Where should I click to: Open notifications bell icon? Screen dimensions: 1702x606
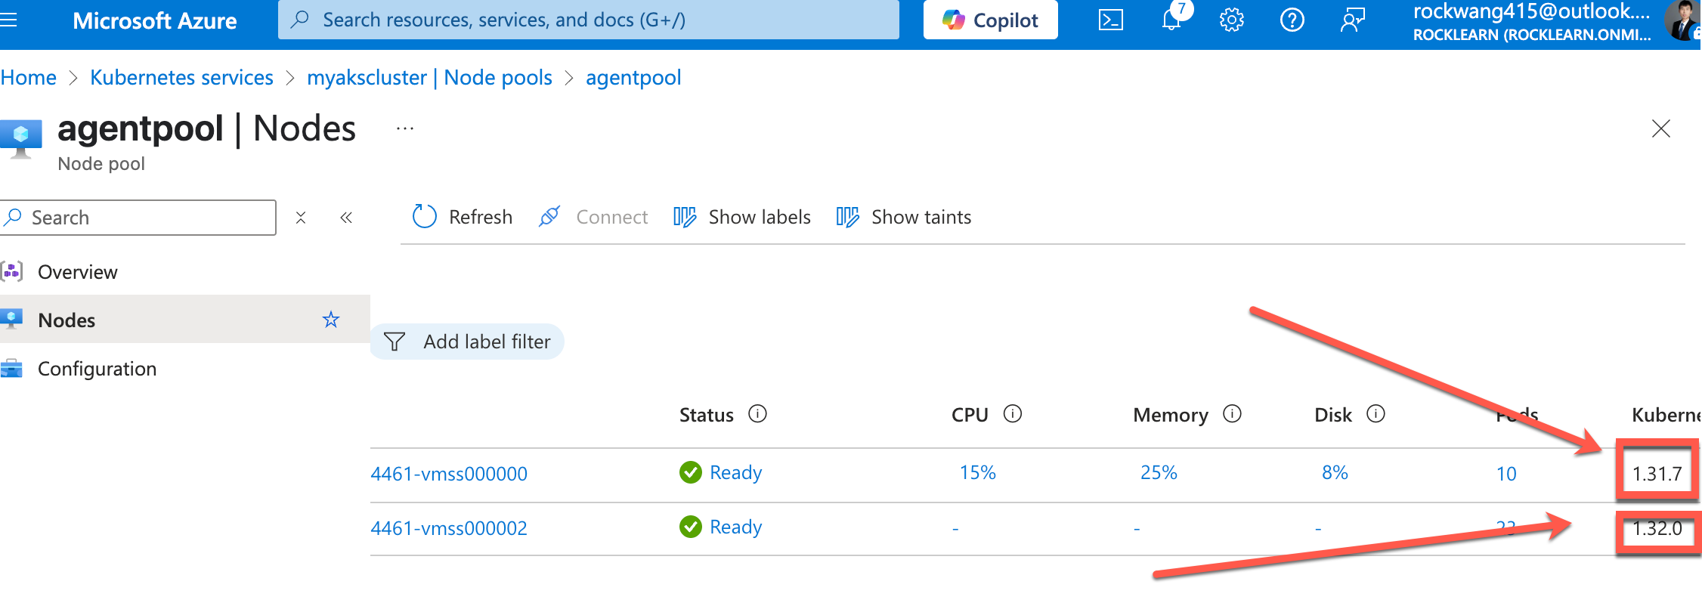click(x=1171, y=20)
